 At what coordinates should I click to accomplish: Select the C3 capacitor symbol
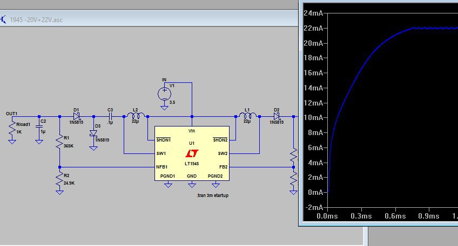(110, 116)
